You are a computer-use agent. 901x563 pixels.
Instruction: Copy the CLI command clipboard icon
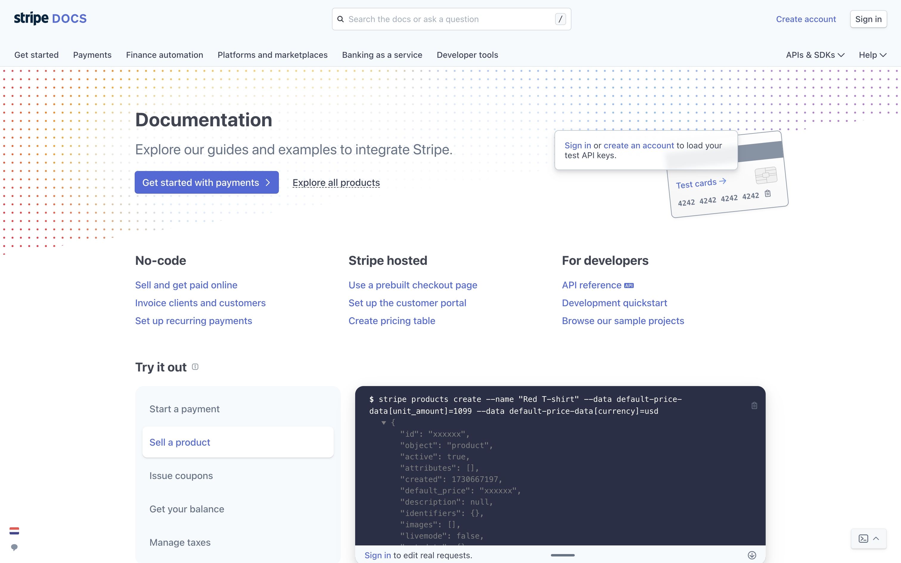click(754, 405)
